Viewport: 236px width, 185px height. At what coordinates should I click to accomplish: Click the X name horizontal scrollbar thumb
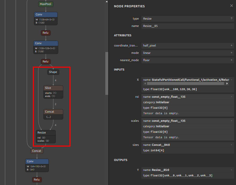(x=186, y=84)
